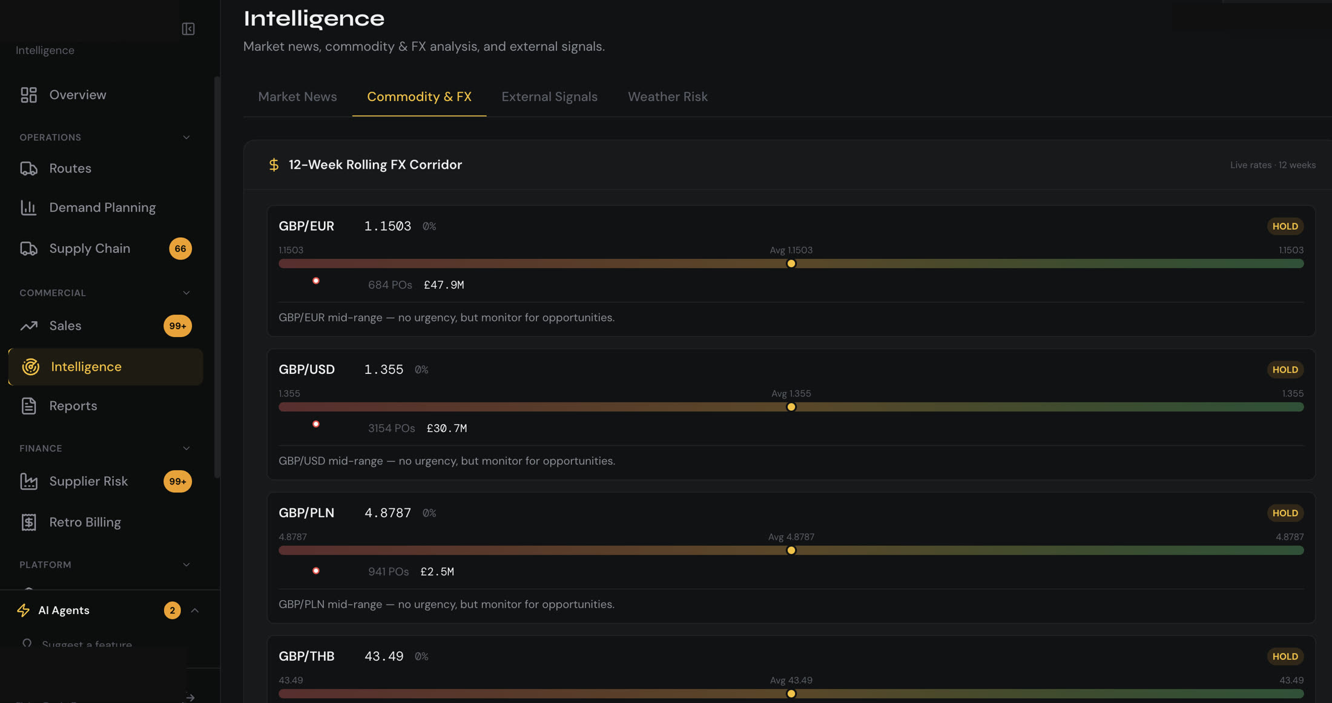Screen dimensions: 1332x703
Task: Open the Sales trend icon
Action: (x=28, y=326)
